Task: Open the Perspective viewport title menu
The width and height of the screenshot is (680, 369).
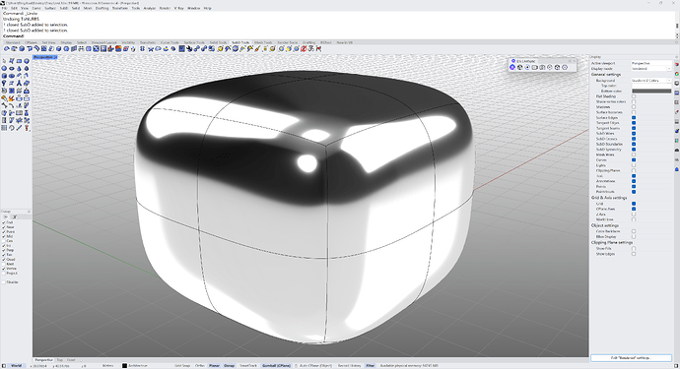Action: coord(44,57)
